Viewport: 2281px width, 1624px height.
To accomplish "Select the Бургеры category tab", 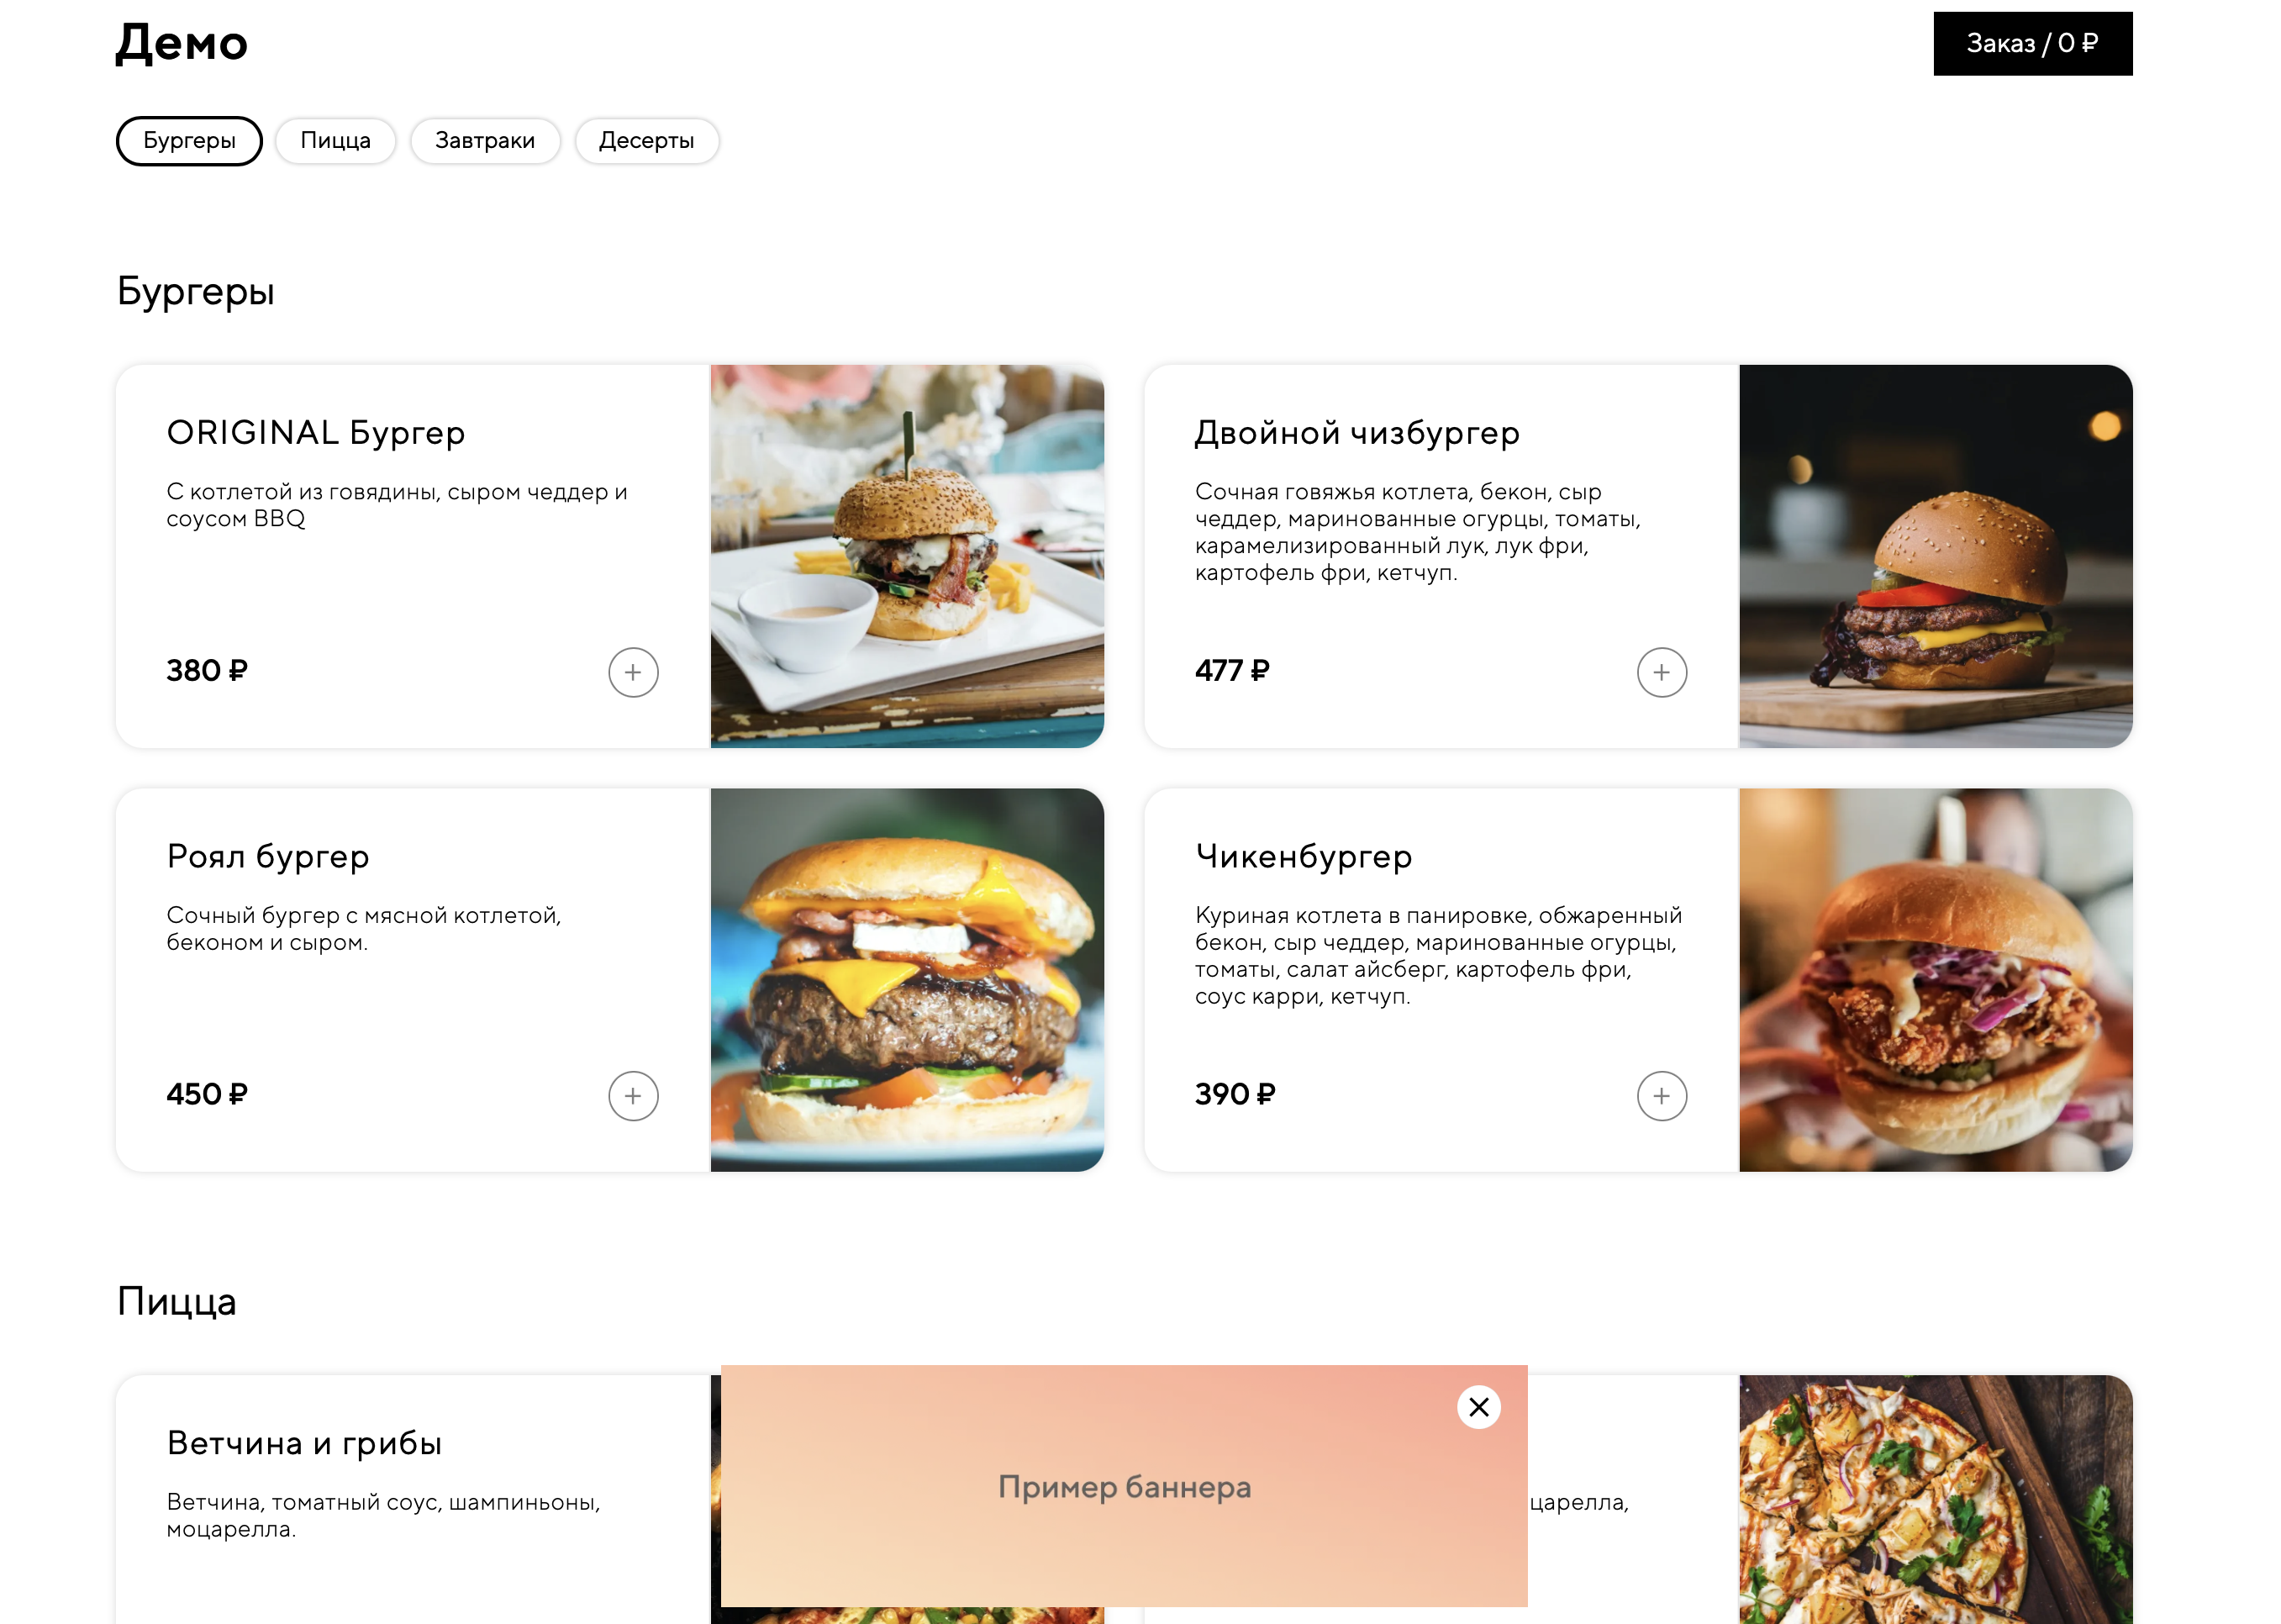I will pyautogui.click(x=189, y=140).
